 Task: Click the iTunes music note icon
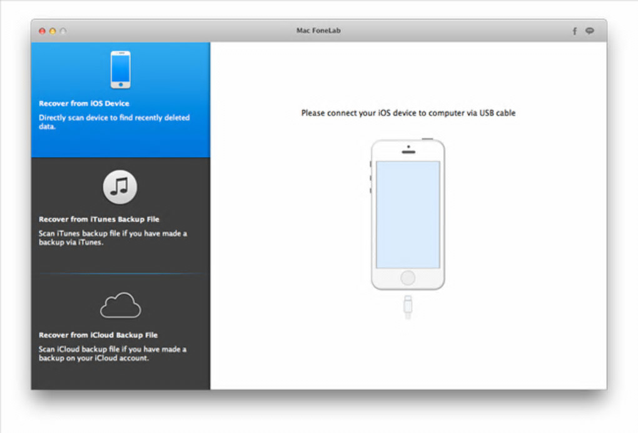click(x=120, y=187)
